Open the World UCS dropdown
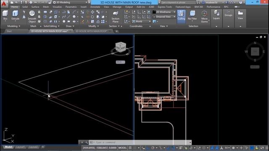The image size is (269, 151). click(x=142, y=21)
